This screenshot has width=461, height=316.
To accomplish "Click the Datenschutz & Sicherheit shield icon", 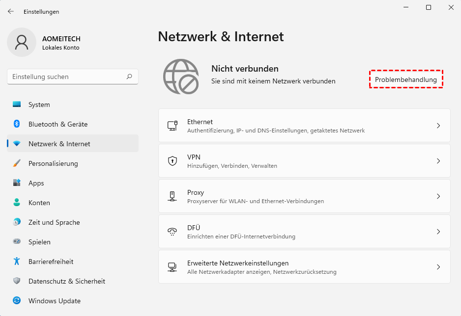I will pos(17,281).
